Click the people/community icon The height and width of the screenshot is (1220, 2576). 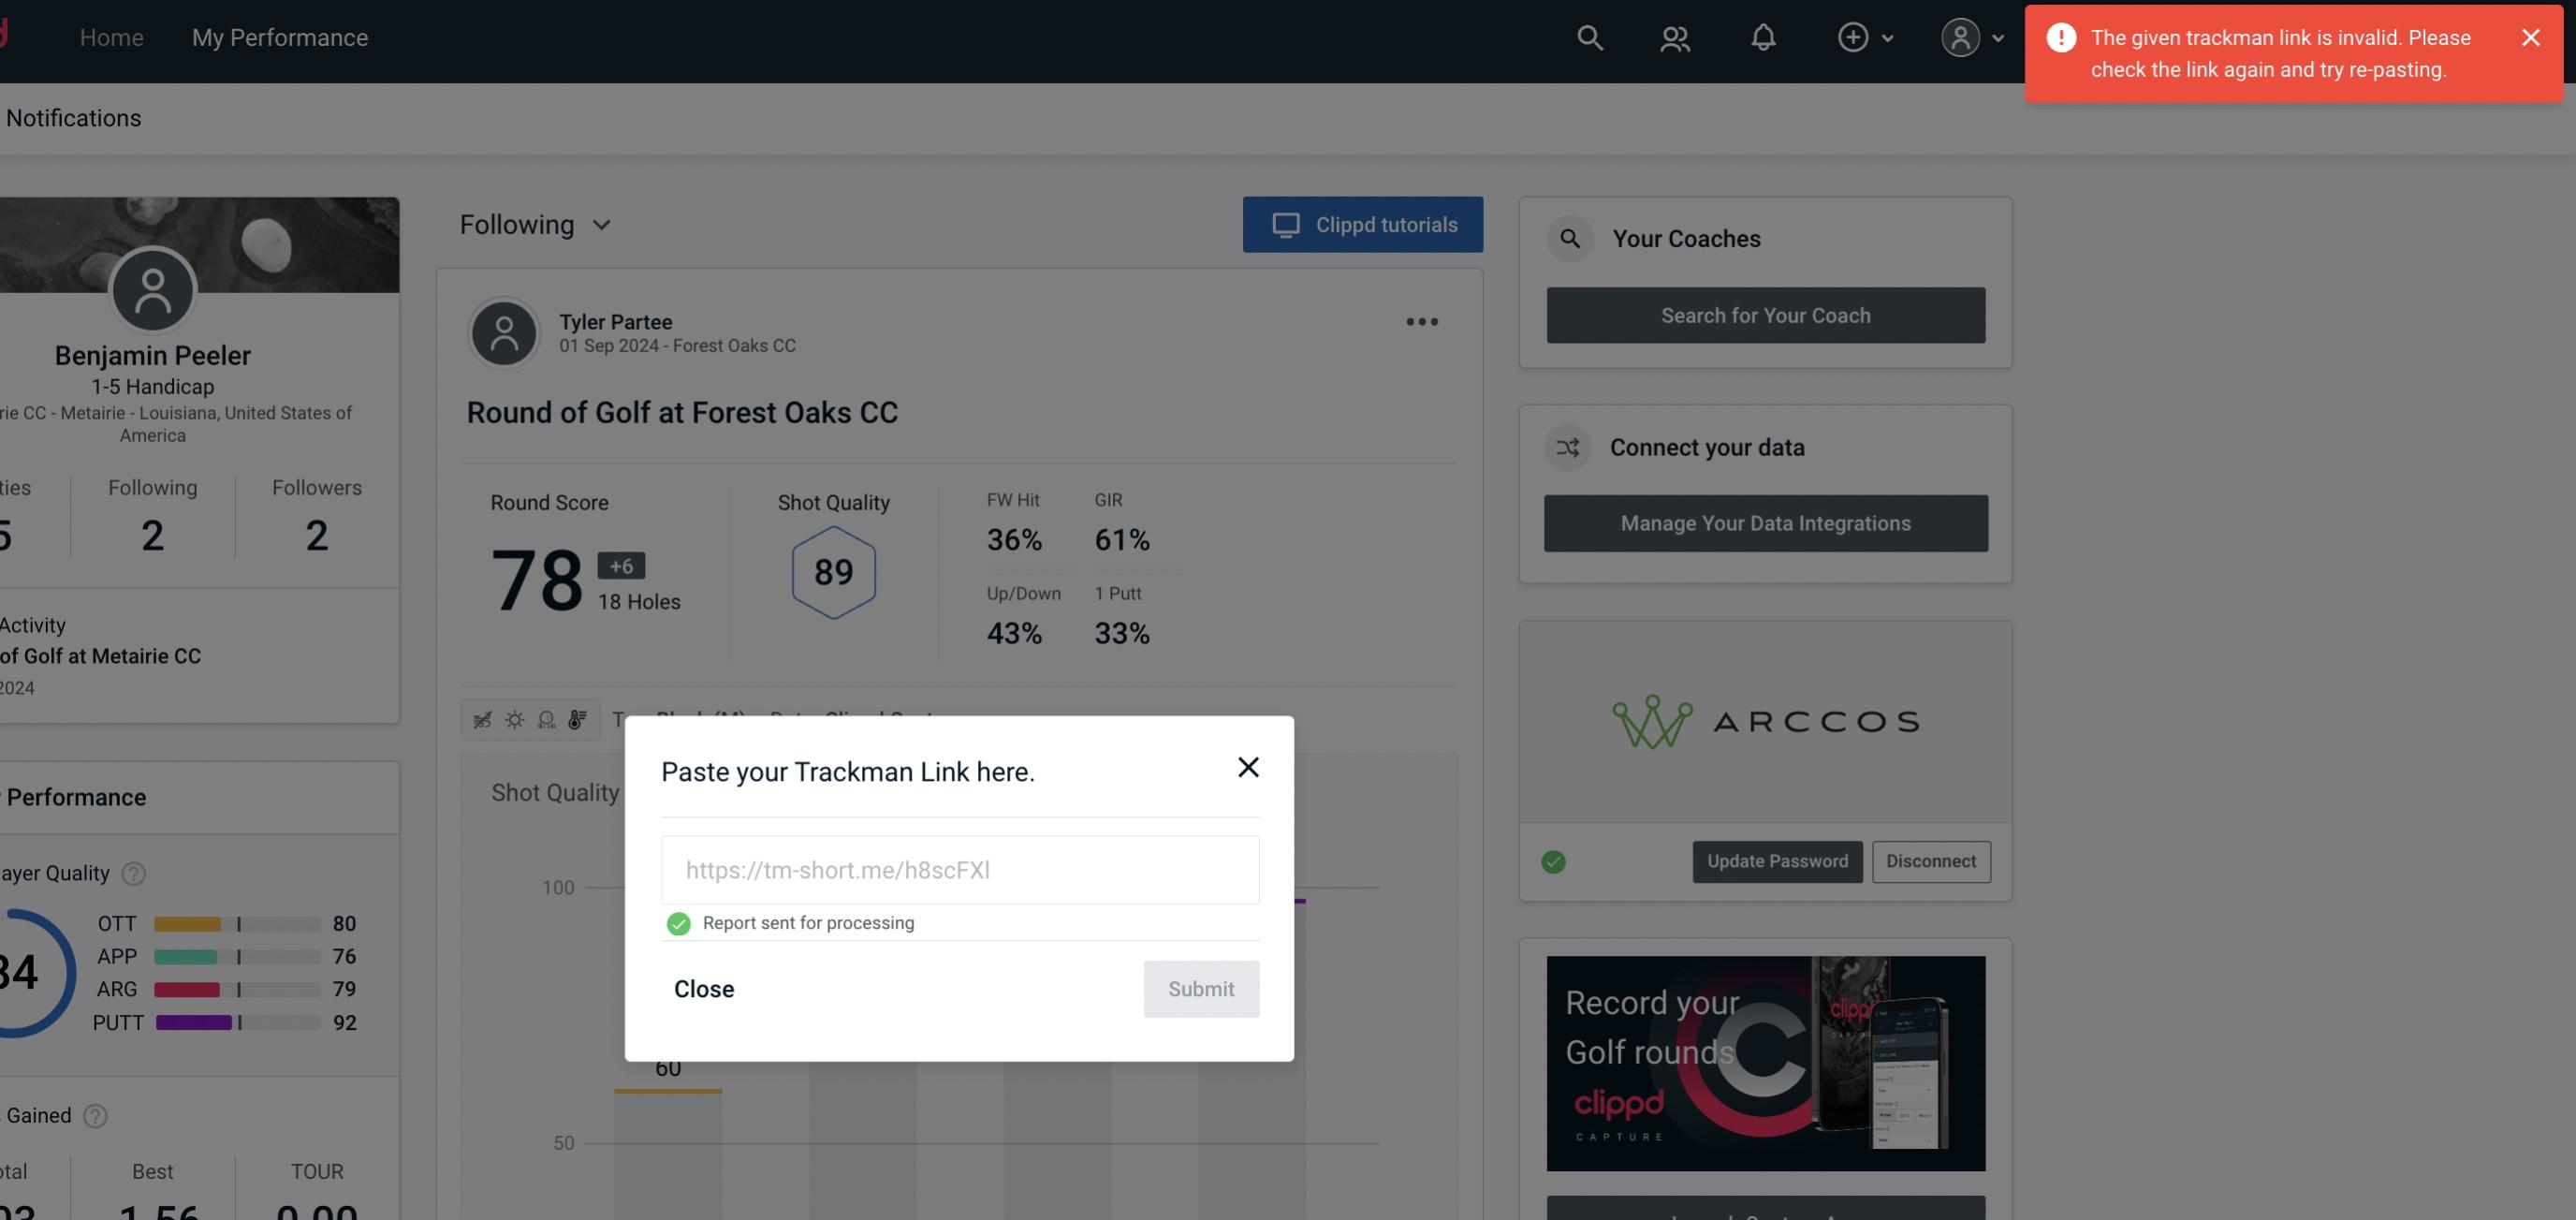coord(1674,35)
